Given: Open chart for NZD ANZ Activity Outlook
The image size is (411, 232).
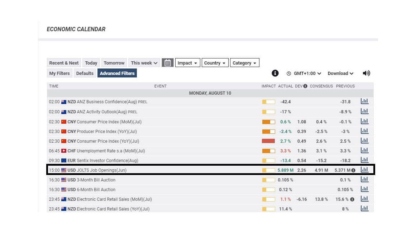Looking at the screenshot, I should [365, 111].
